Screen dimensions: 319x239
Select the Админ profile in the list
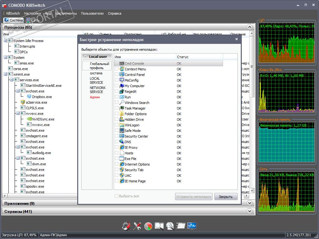pyautogui.click(x=95, y=97)
